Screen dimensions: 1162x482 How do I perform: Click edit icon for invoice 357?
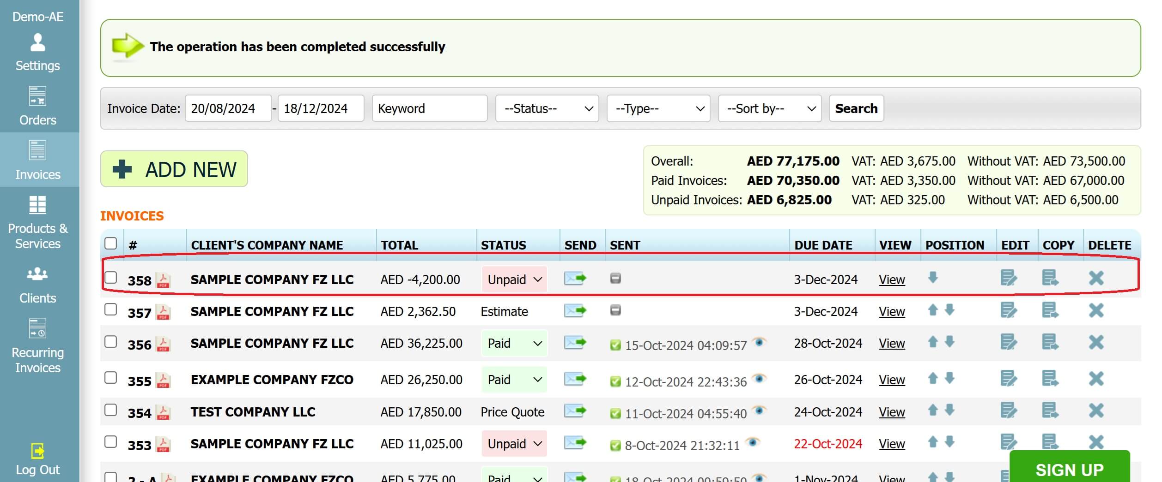pyautogui.click(x=1008, y=310)
